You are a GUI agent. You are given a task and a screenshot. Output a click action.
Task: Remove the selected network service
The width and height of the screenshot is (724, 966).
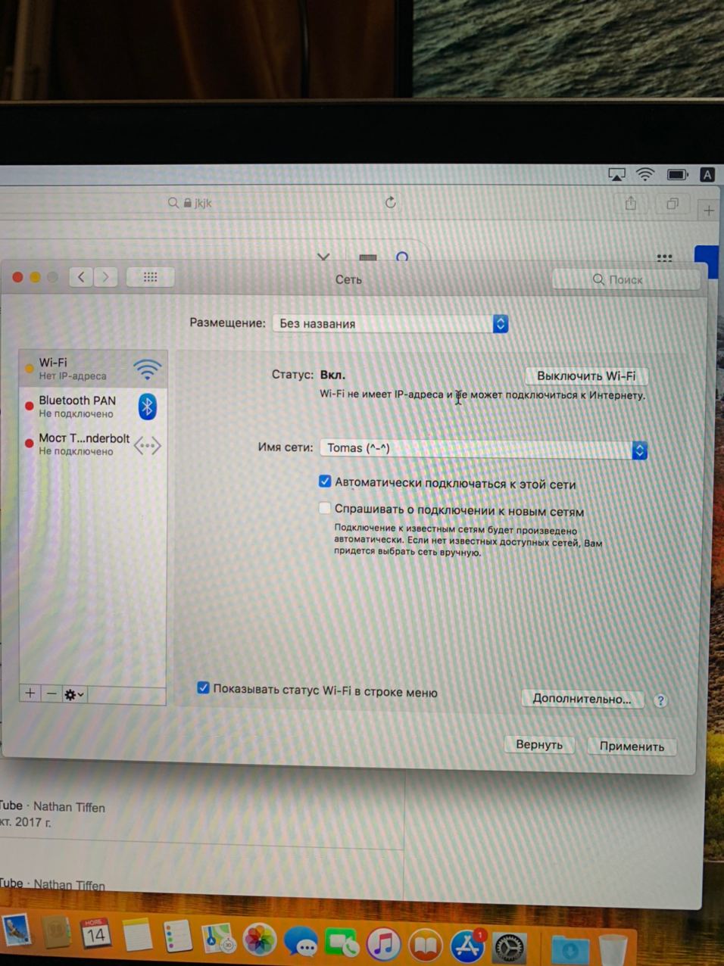[x=51, y=693]
